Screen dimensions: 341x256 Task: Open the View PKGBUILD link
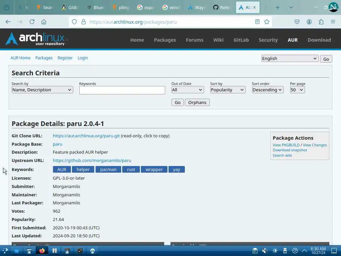(x=286, y=145)
